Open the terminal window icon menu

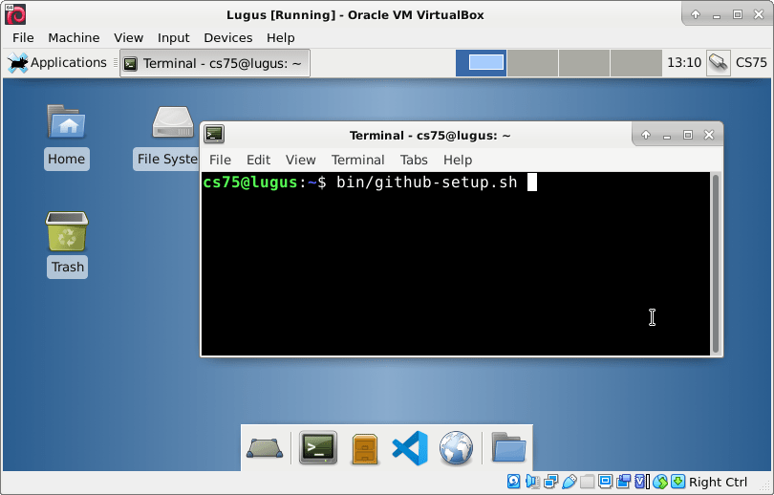pyautogui.click(x=214, y=134)
